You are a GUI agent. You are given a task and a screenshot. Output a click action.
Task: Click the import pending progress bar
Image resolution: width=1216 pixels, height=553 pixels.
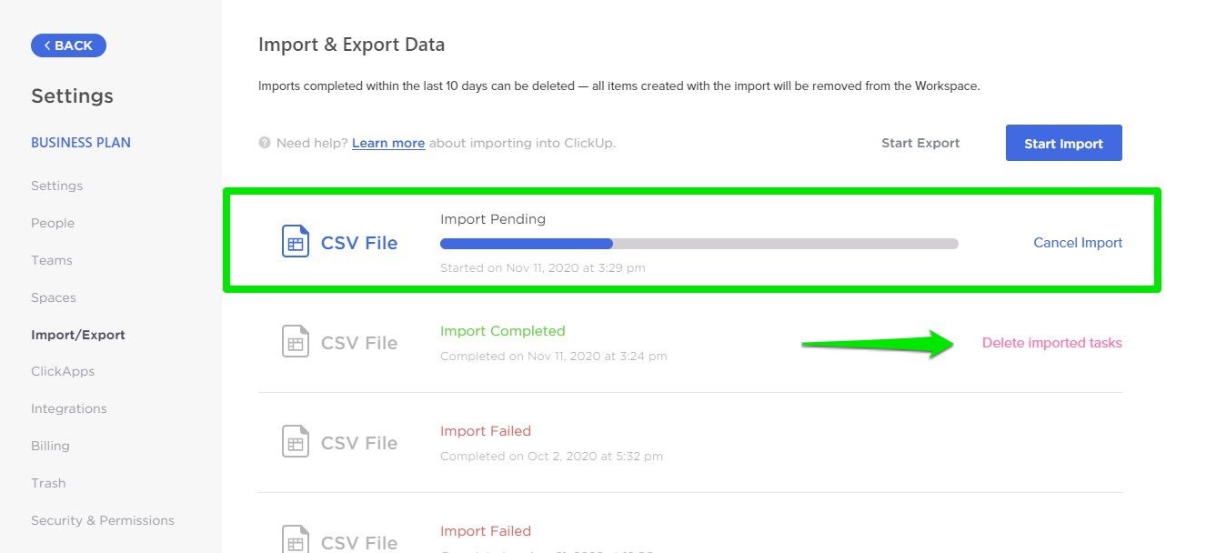tap(698, 244)
